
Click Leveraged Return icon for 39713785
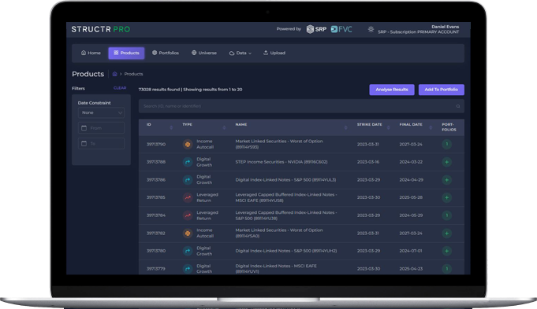tap(188, 197)
